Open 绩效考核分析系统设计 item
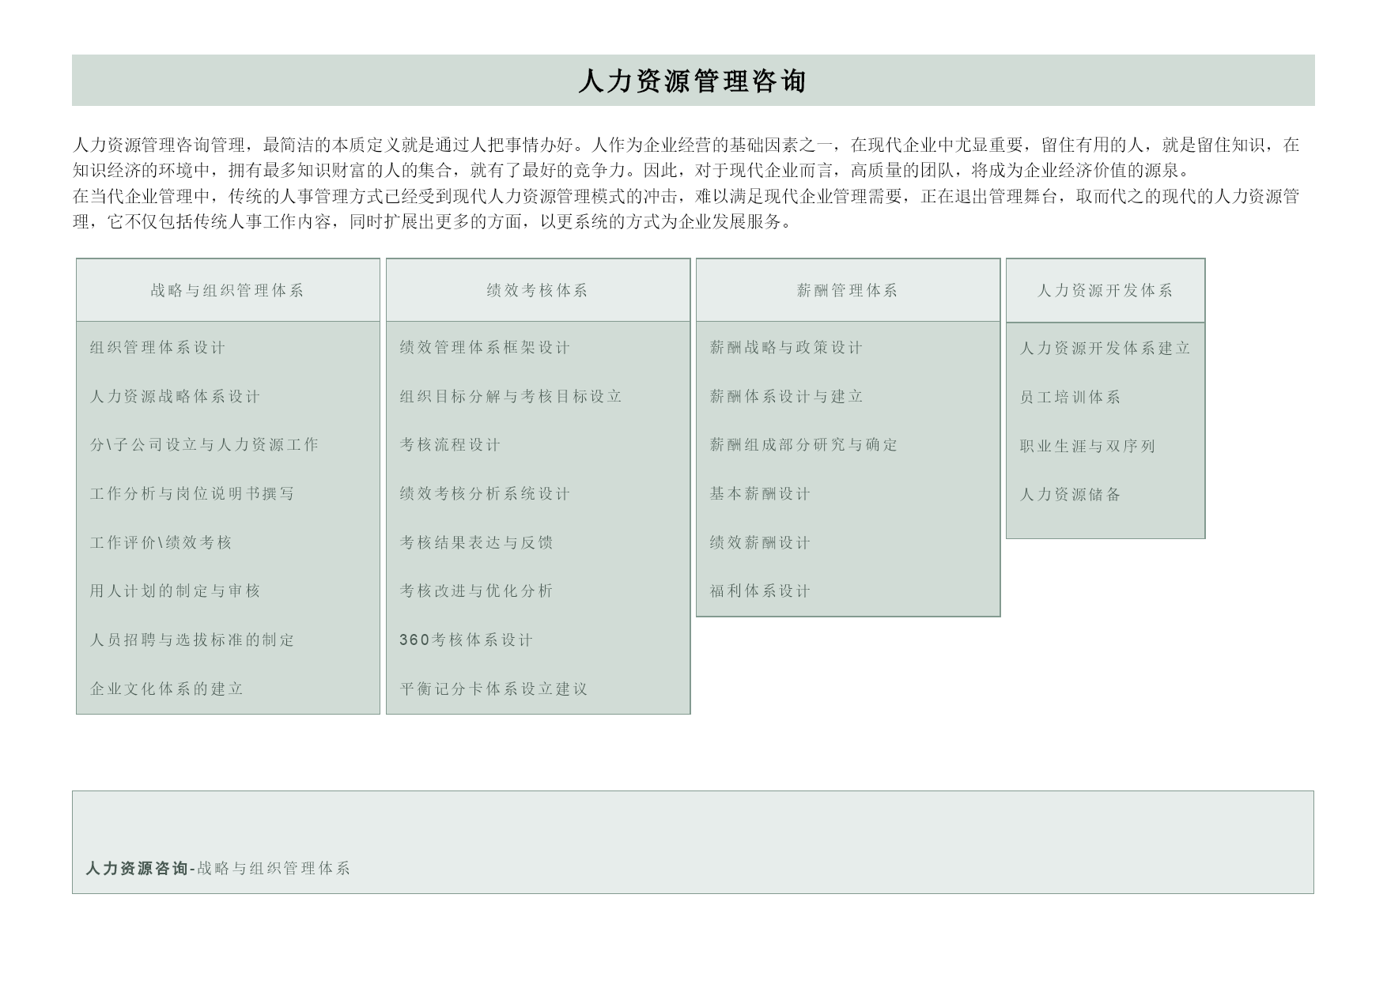The height and width of the screenshot is (981, 1387). point(485,494)
